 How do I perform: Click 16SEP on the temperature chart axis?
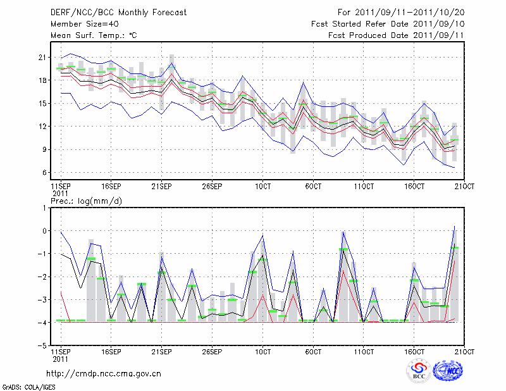(x=111, y=187)
